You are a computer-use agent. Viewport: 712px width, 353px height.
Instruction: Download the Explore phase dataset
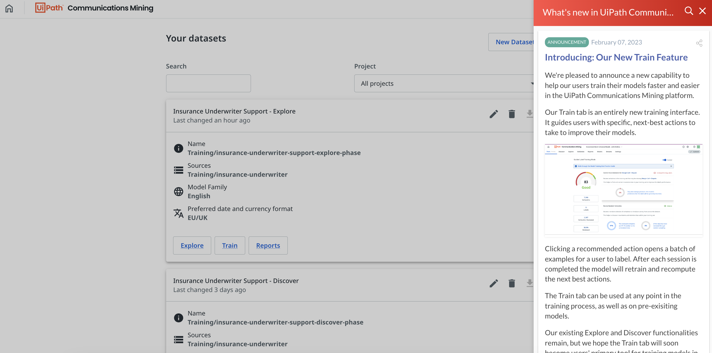coord(529,114)
